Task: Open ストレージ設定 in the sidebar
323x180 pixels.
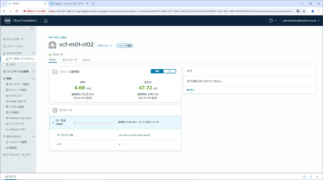Action: pyautogui.click(x=16, y=90)
